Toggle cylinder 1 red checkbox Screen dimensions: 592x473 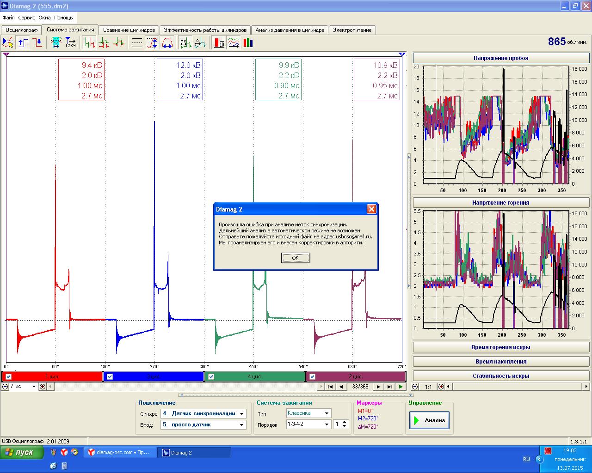click(x=8, y=376)
